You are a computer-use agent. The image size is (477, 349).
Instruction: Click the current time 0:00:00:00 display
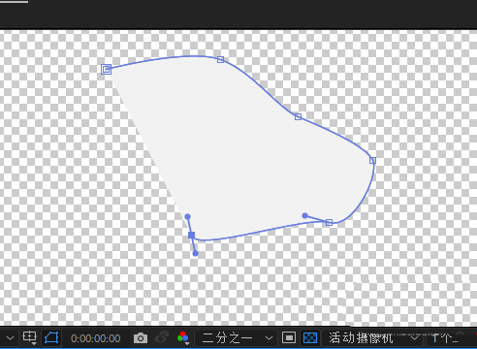[95, 338]
